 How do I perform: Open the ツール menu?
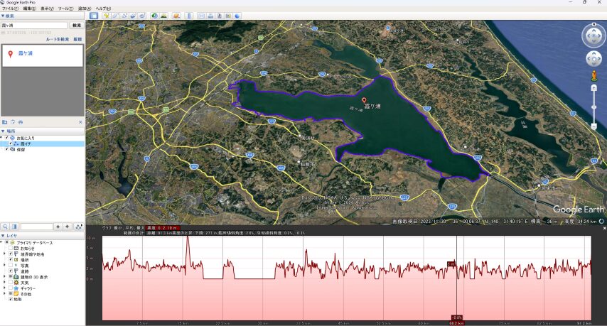coord(65,8)
